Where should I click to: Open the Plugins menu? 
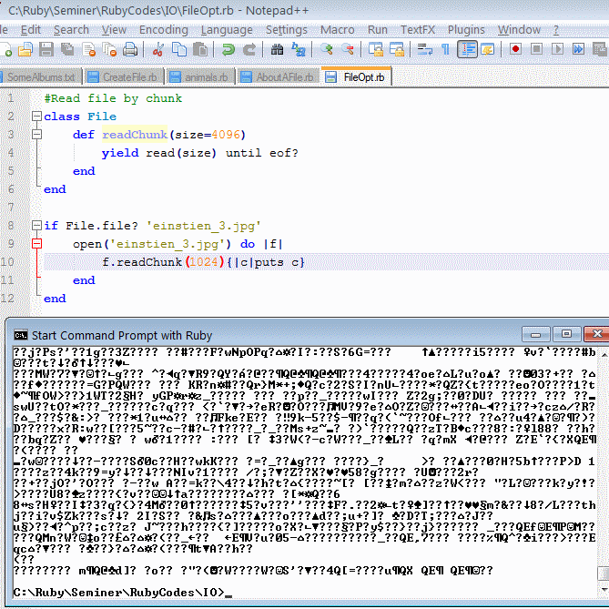466,29
